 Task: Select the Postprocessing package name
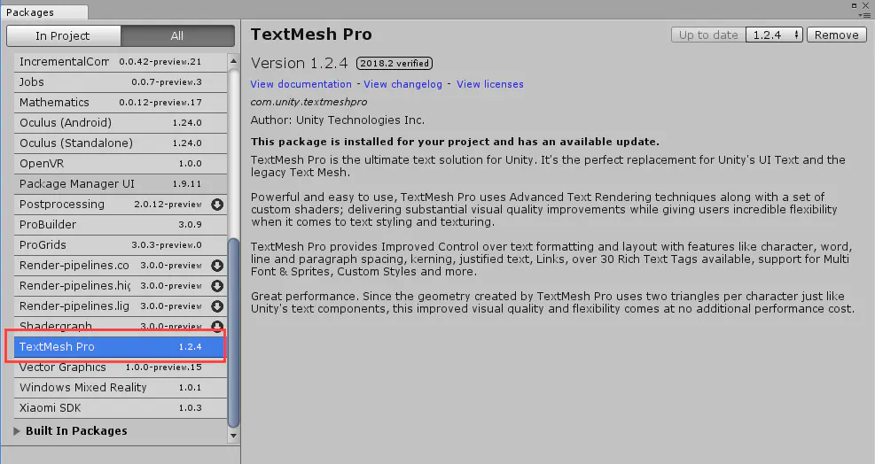(x=62, y=205)
